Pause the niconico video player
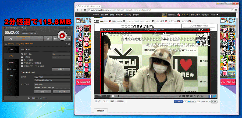The image size is (242, 118). point(113,96)
